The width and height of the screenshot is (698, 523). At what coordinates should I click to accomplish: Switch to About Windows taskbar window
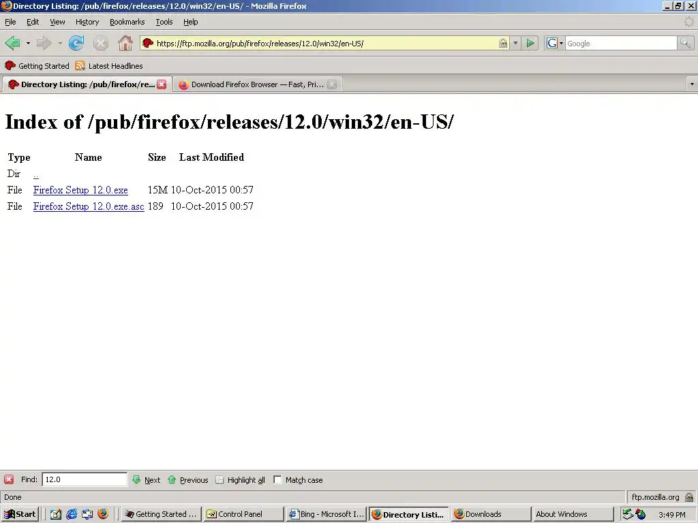pyautogui.click(x=573, y=514)
